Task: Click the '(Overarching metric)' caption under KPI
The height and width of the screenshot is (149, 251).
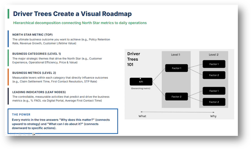Action: (x=141, y=89)
